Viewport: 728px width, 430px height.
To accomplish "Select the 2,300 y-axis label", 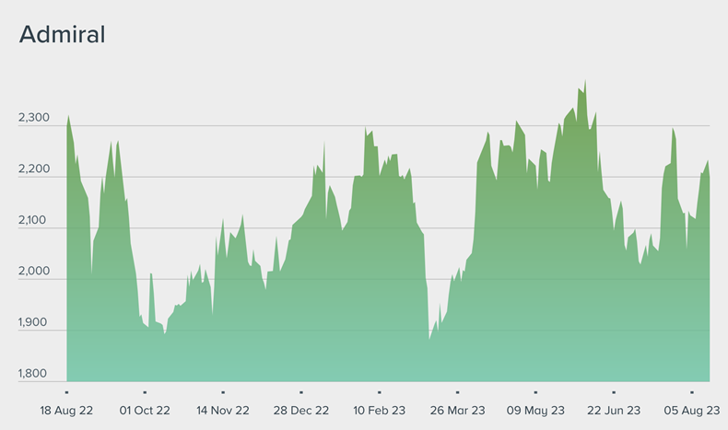I will [x=34, y=119].
